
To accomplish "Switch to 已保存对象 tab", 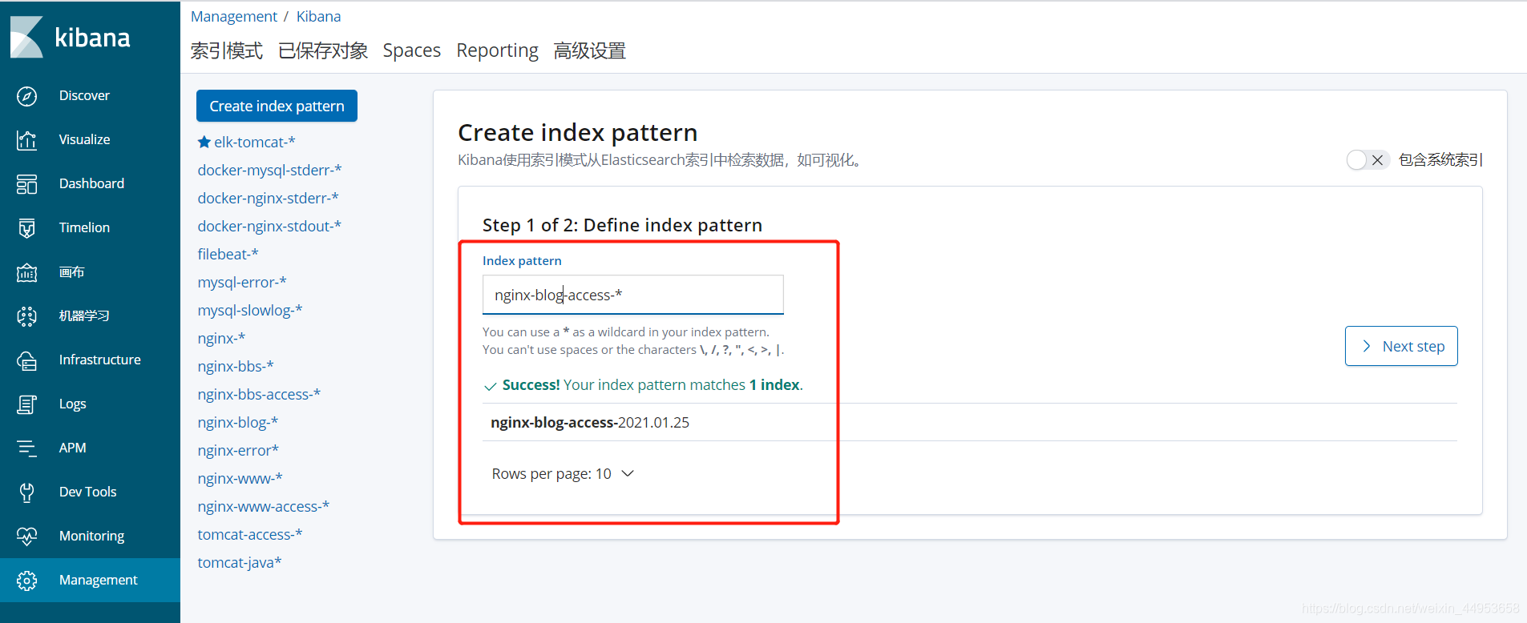I will tap(323, 50).
